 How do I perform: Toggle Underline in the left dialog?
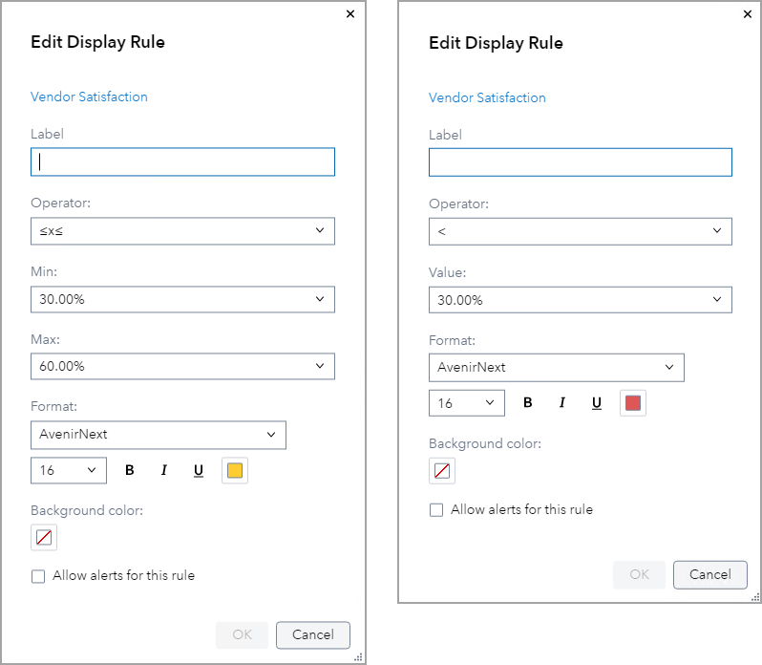coord(199,470)
